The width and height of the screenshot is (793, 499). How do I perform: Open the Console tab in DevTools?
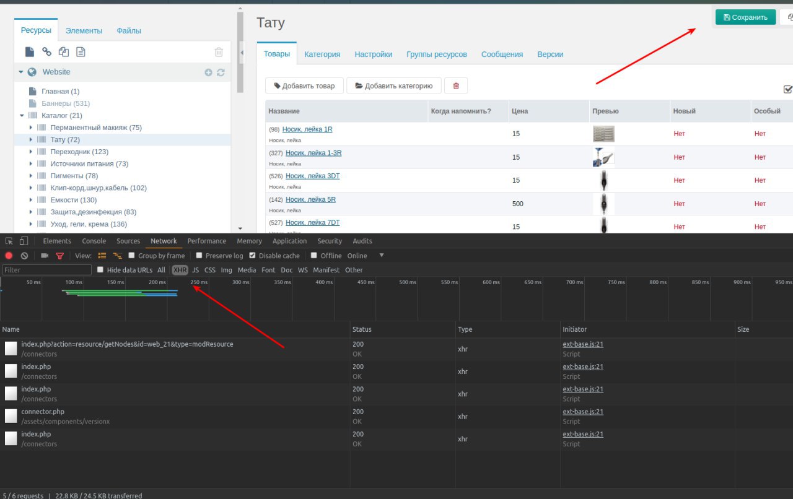(x=94, y=241)
